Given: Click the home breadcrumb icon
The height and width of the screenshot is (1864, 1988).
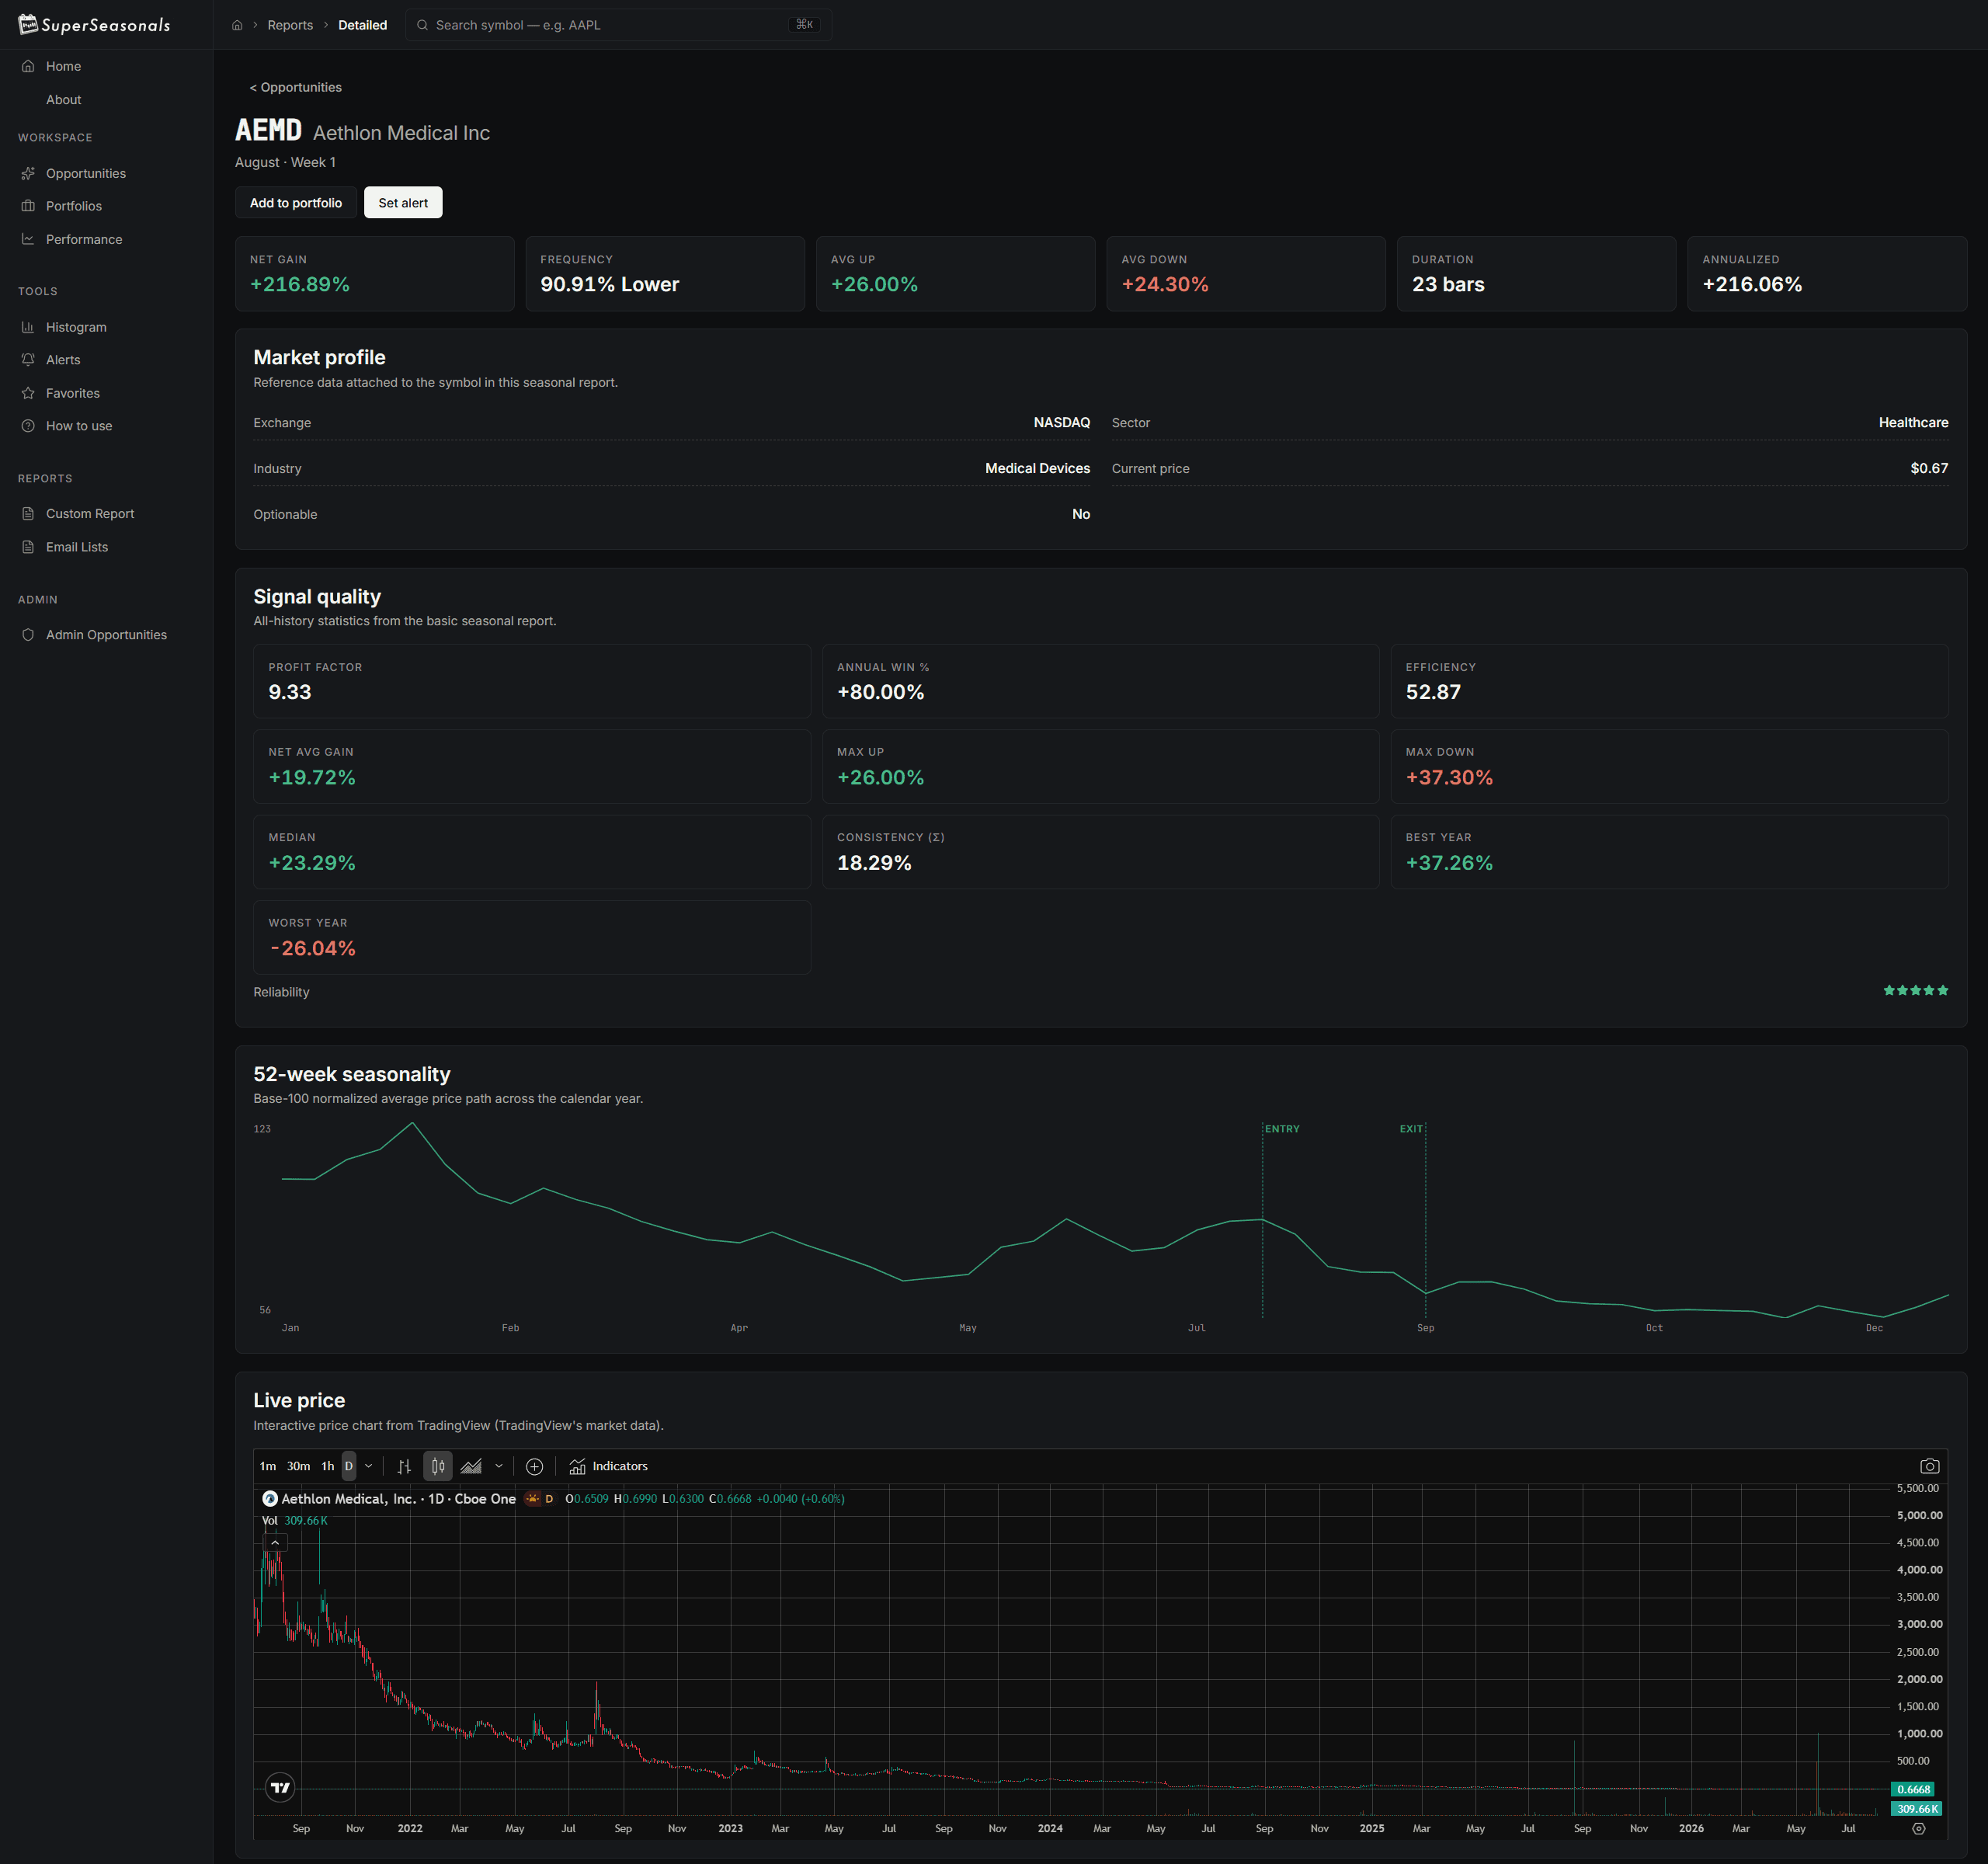Looking at the screenshot, I should point(237,25).
